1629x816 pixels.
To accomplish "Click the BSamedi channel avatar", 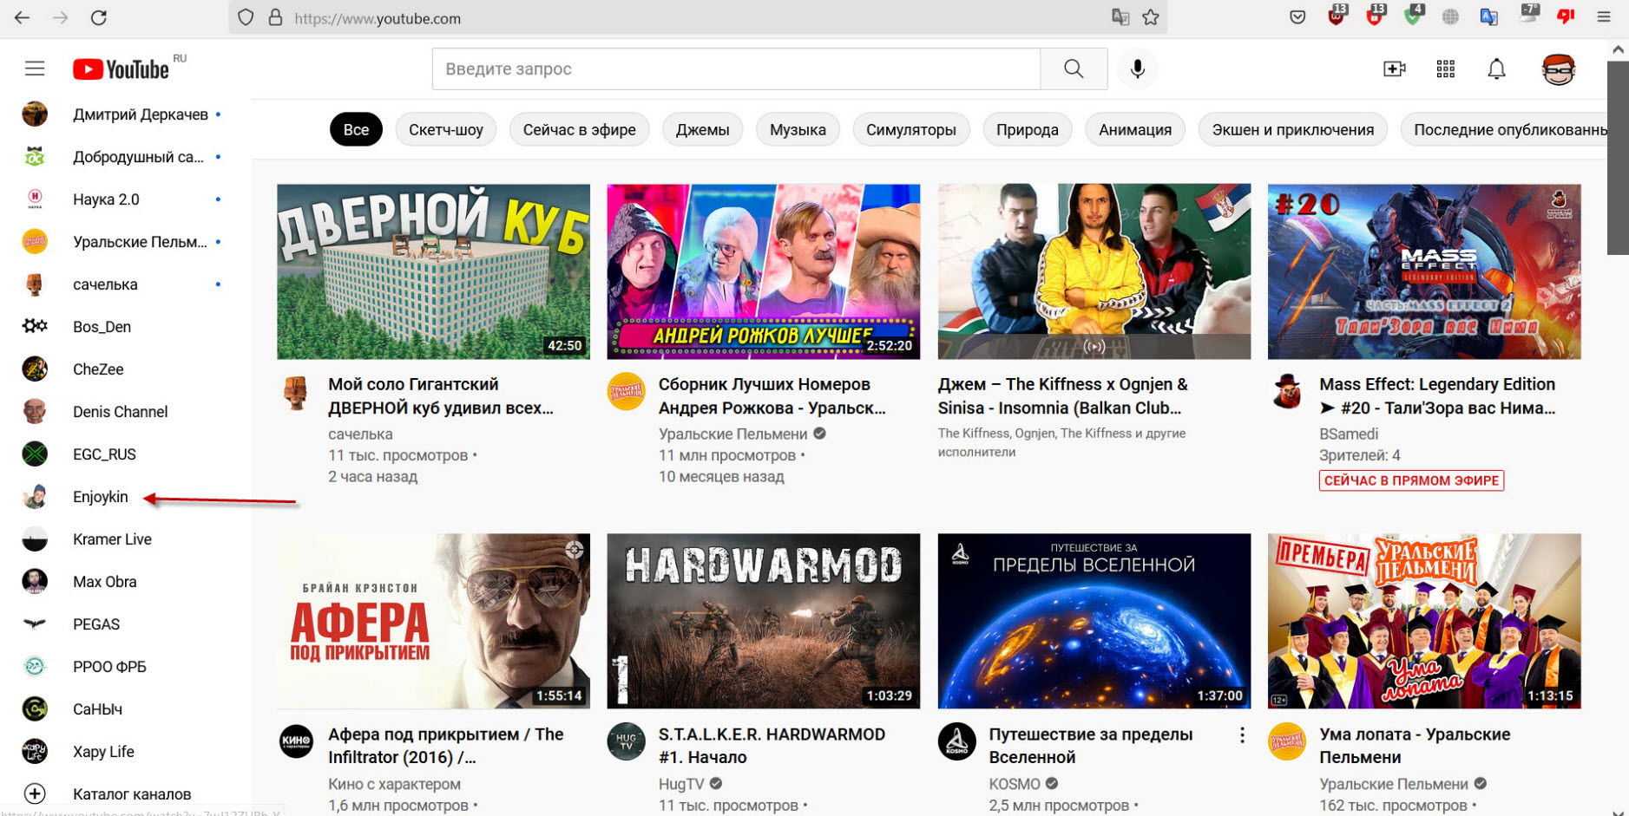I will tap(1286, 393).
